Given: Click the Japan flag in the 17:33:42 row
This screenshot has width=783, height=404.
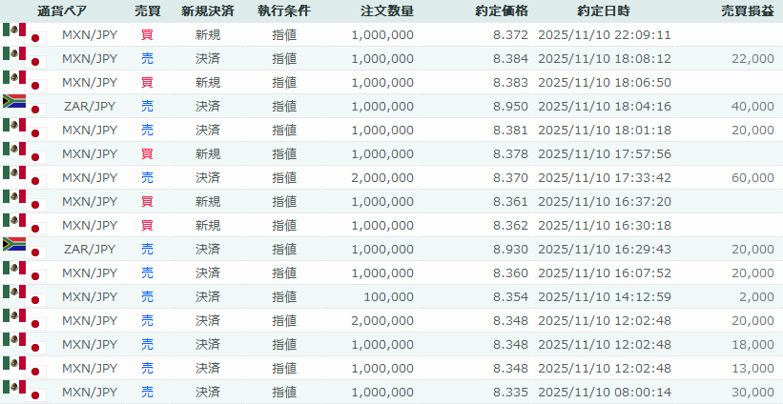Looking at the screenshot, I should coord(37,181).
